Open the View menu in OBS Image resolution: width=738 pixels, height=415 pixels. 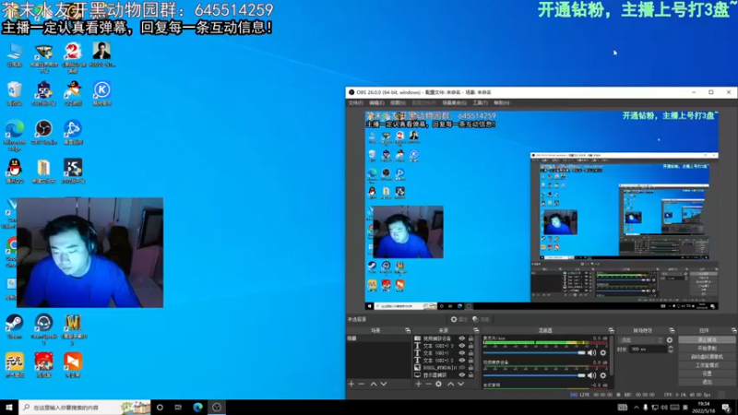[398, 102]
